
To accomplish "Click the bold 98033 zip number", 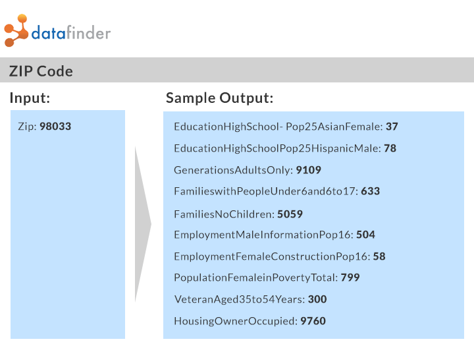I will click(x=55, y=126).
